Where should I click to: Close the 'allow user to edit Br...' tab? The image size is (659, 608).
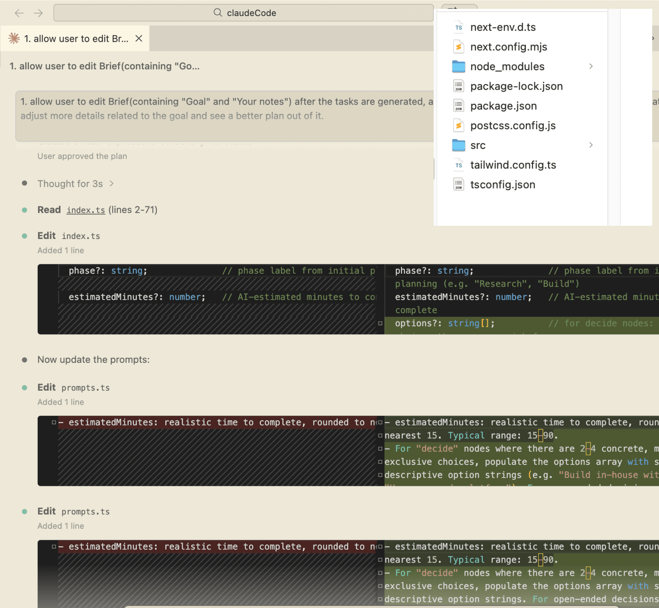coord(139,38)
